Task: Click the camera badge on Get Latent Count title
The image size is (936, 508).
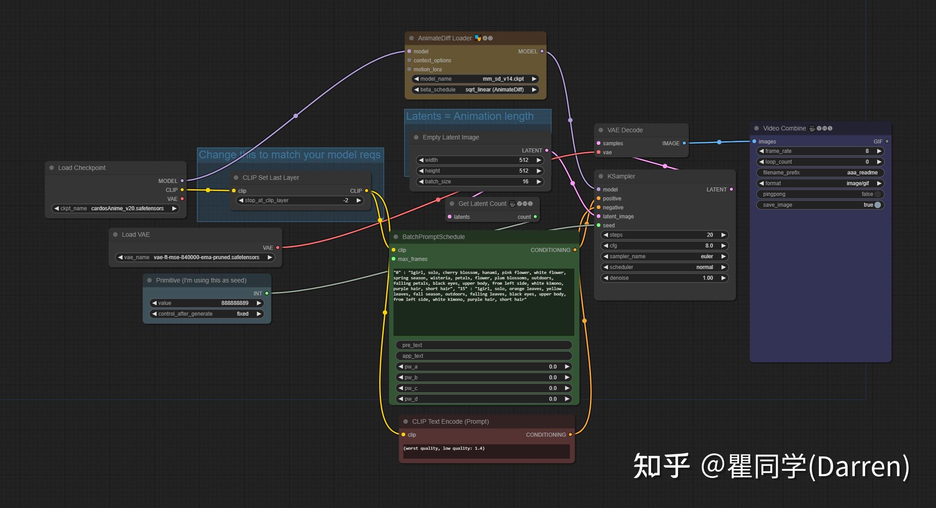Action: tap(512, 204)
